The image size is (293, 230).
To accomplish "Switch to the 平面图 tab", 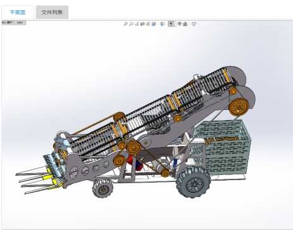I will tap(18, 13).
